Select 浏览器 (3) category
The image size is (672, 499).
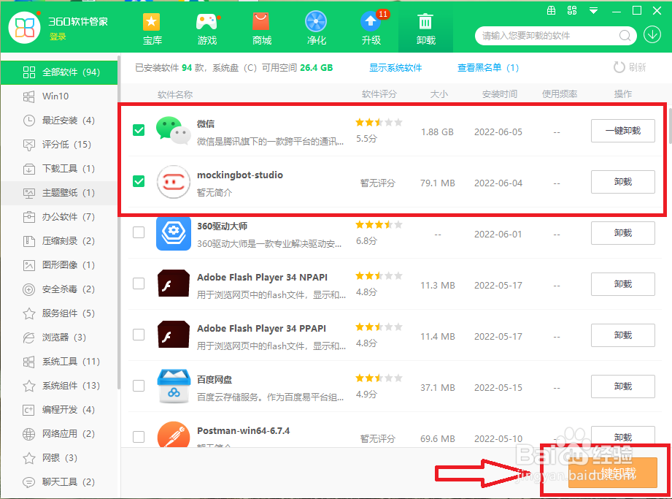[59, 338]
